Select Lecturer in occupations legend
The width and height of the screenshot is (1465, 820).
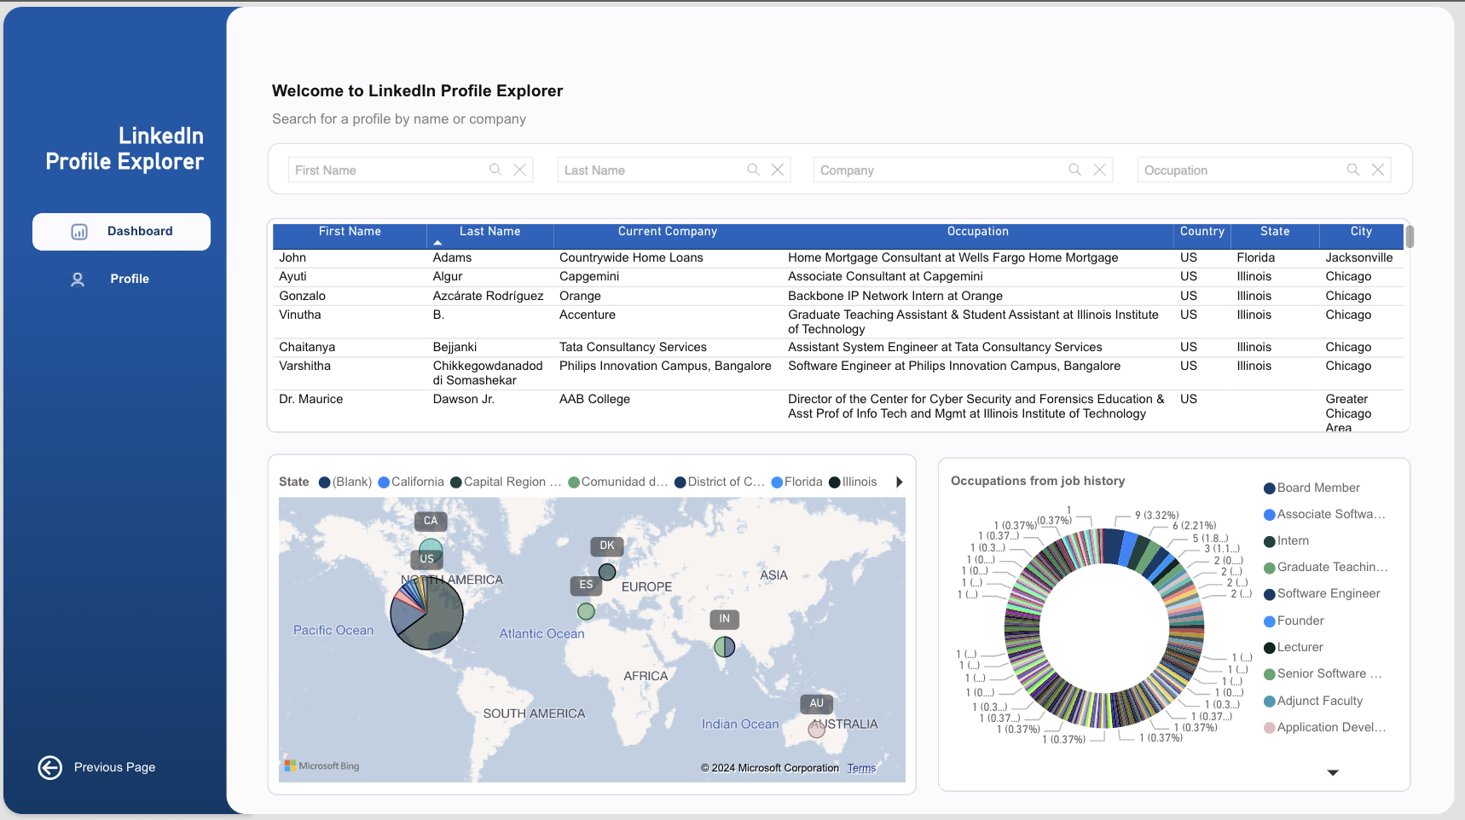[1294, 648]
